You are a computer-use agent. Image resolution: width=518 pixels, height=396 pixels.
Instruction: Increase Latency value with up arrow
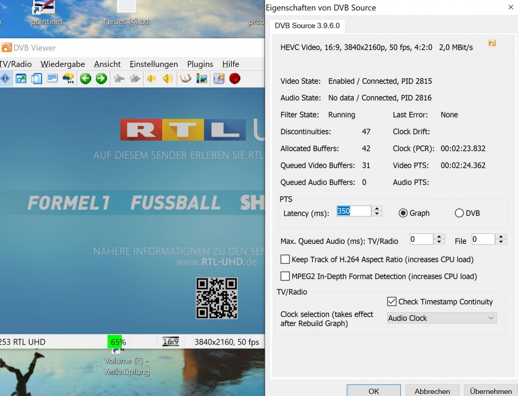(x=377, y=209)
